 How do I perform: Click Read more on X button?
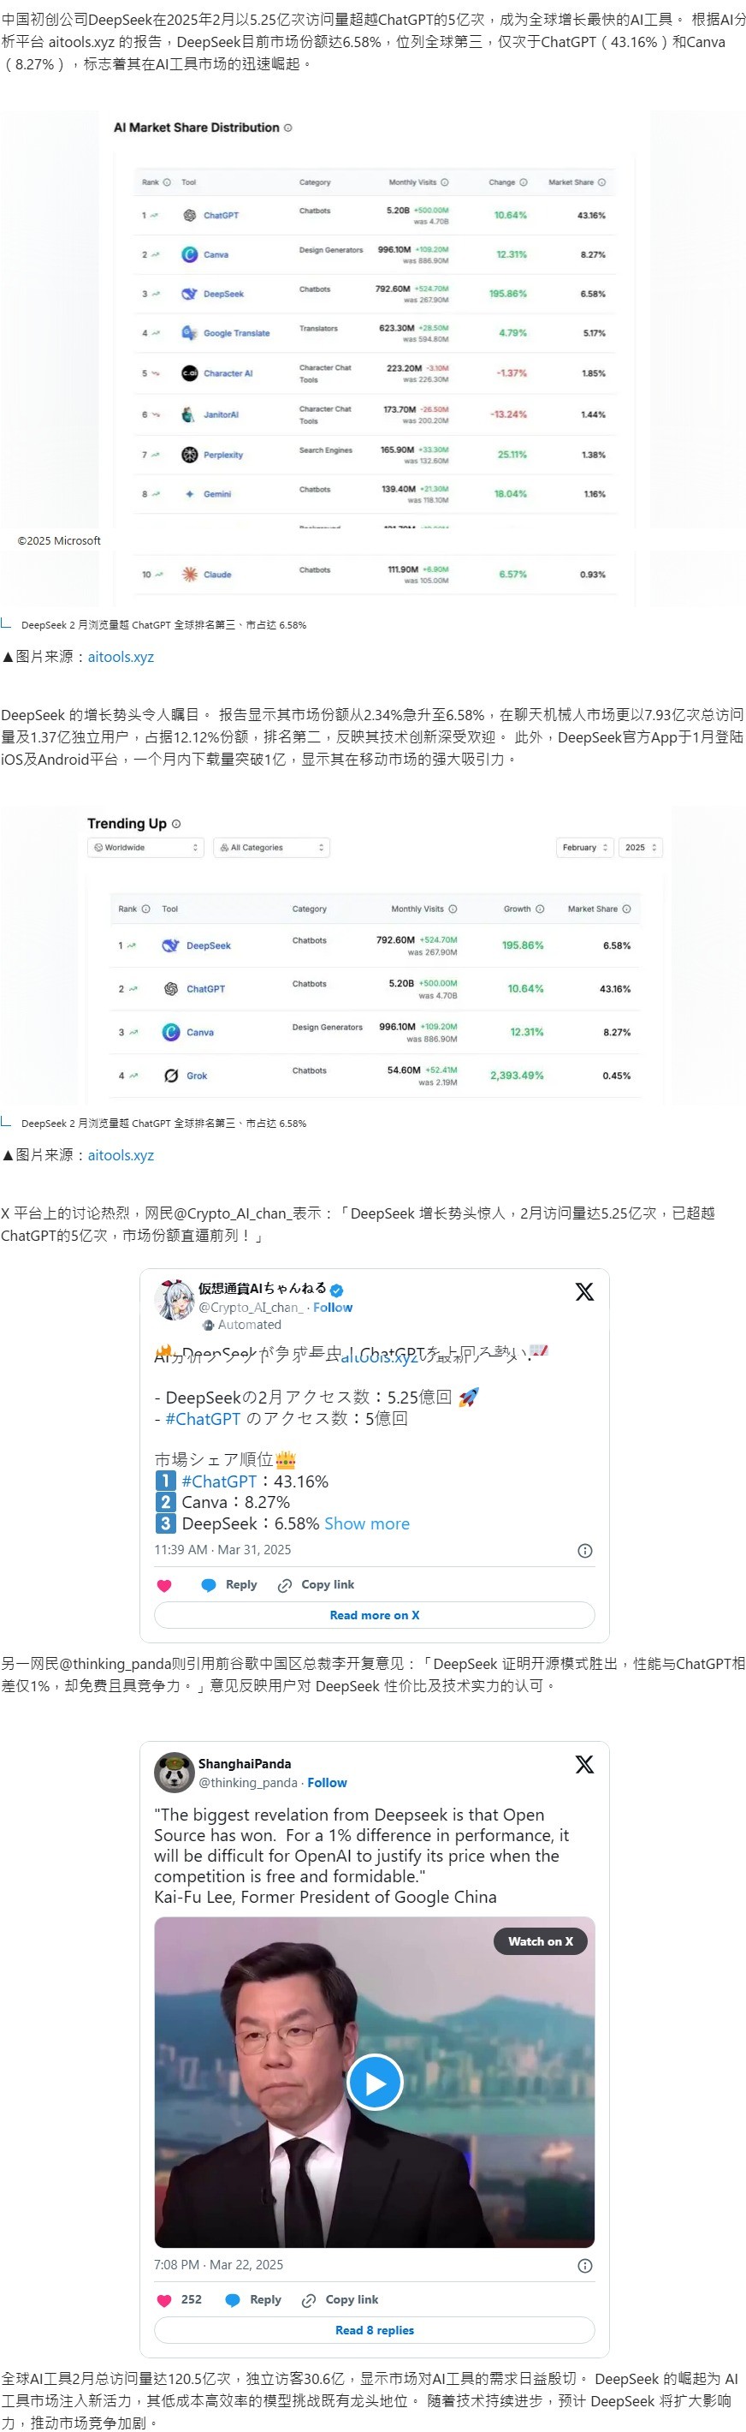(375, 1614)
